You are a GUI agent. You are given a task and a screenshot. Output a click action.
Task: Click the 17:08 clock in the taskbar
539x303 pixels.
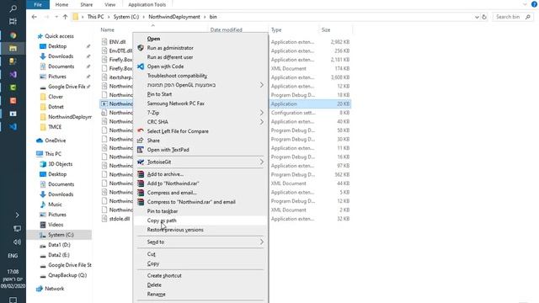click(x=13, y=271)
